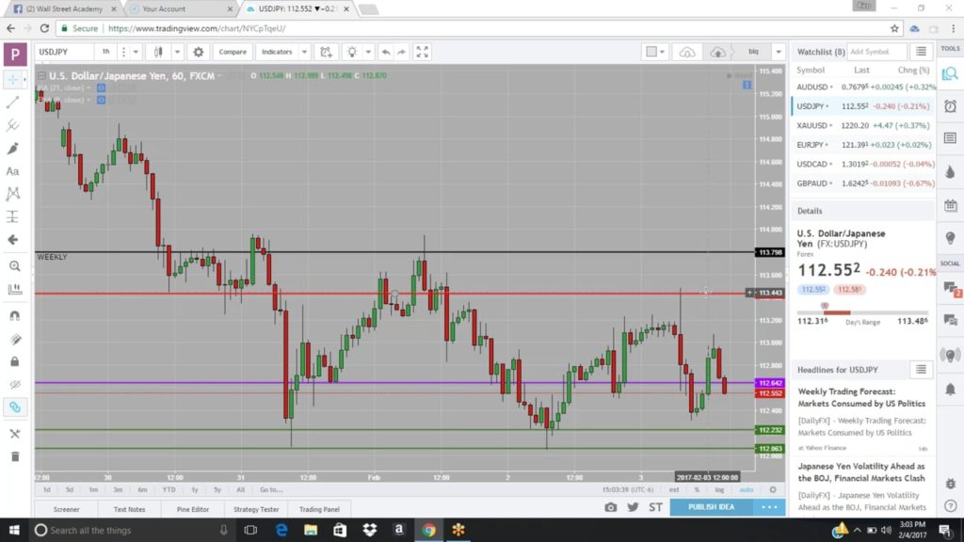Click the USDJPY symbol search field
The image size is (964, 542).
click(64, 53)
